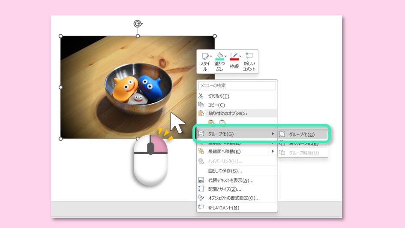The height and width of the screenshot is (228, 405).
Task: Choose 新しいコメント(M) in context menu
Action: coord(237,207)
